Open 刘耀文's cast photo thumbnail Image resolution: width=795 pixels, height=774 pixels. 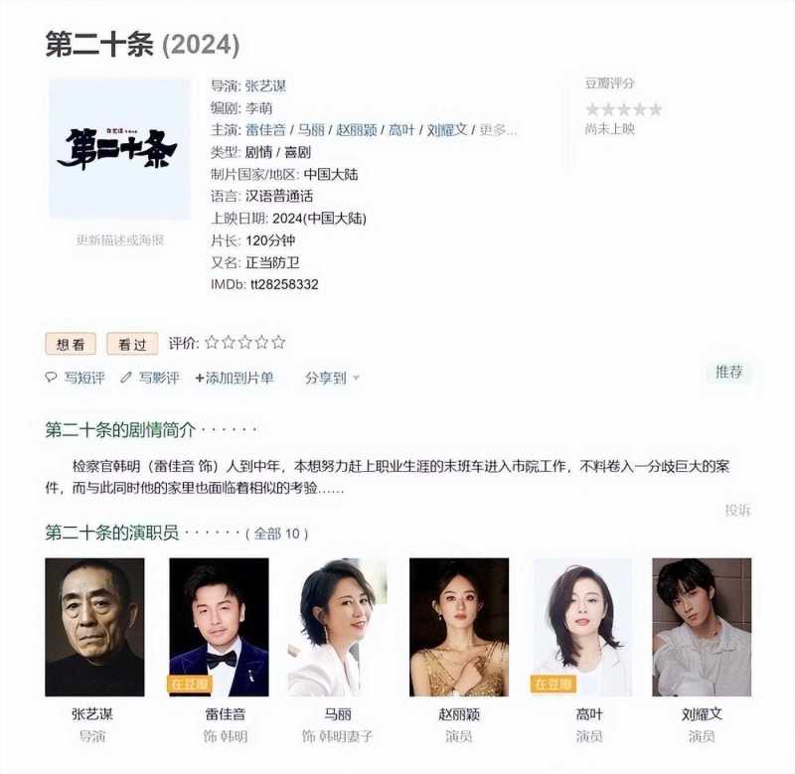click(702, 627)
